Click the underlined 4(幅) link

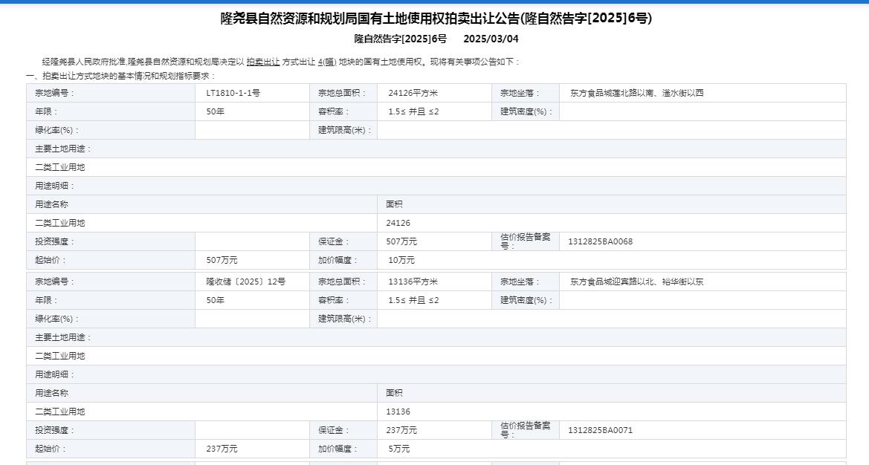tap(326, 62)
